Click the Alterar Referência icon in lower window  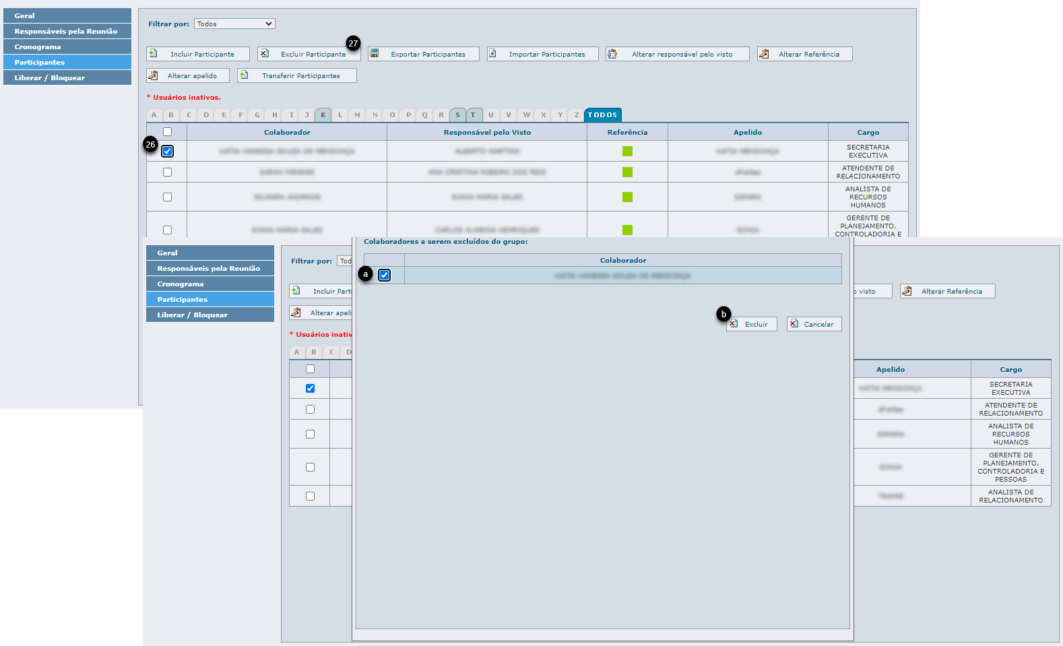(907, 291)
